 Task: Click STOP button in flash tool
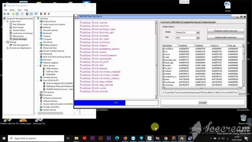[203, 103]
